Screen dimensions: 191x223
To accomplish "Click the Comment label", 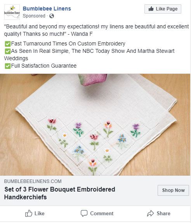I will pyautogui.click(x=102, y=213).
